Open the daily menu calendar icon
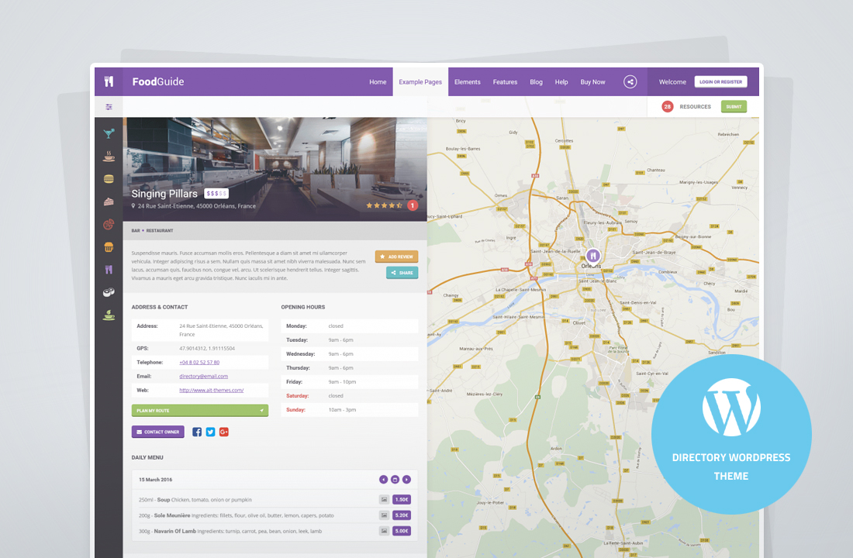 click(x=395, y=479)
